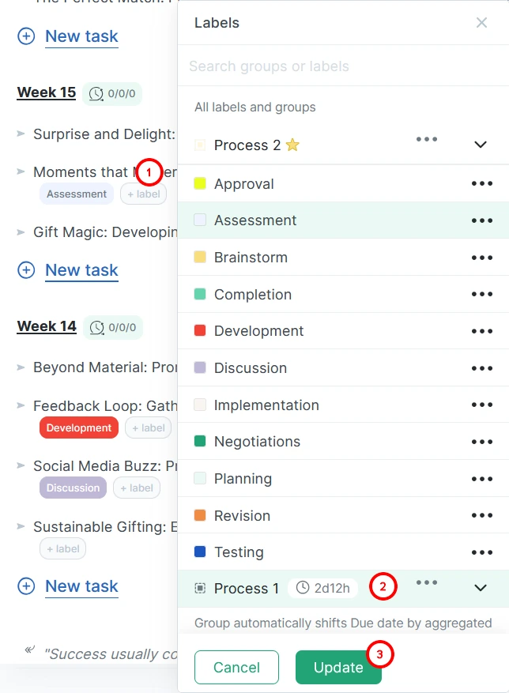The width and height of the screenshot is (509, 693).
Task: Click the Cancel button
Action: [236, 668]
